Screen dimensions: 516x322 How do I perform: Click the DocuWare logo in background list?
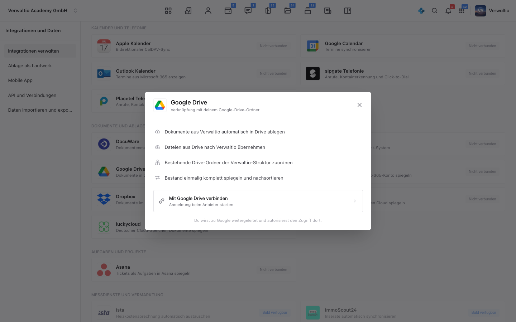(x=104, y=144)
